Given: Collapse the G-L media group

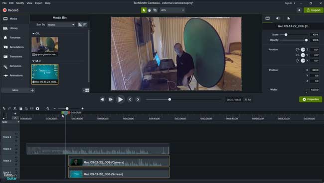Looking at the screenshot, I should (33, 33).
